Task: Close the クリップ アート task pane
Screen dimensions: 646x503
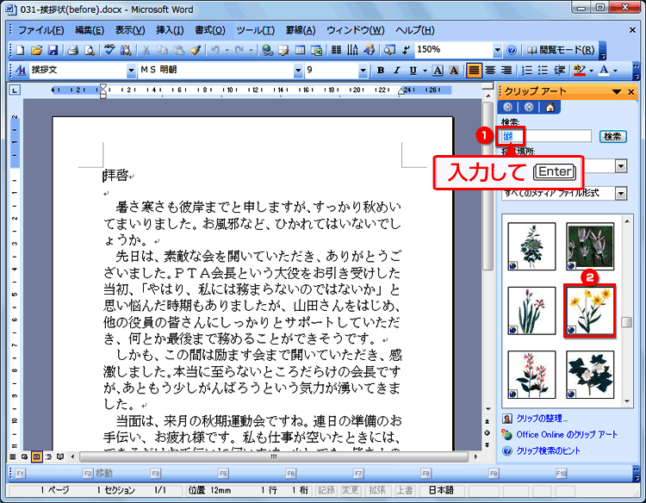Action: tap(630, 91)
